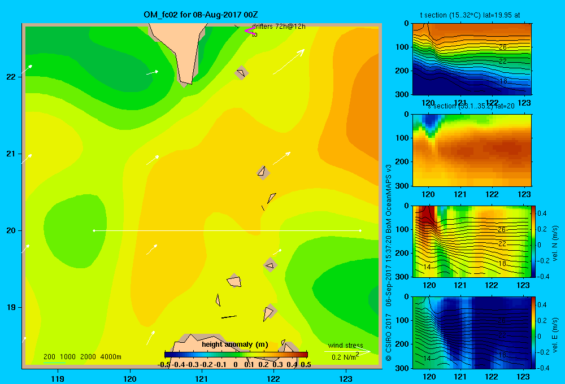Click the "t section (15..32°C) lat=19.95" title

point(470,15)
